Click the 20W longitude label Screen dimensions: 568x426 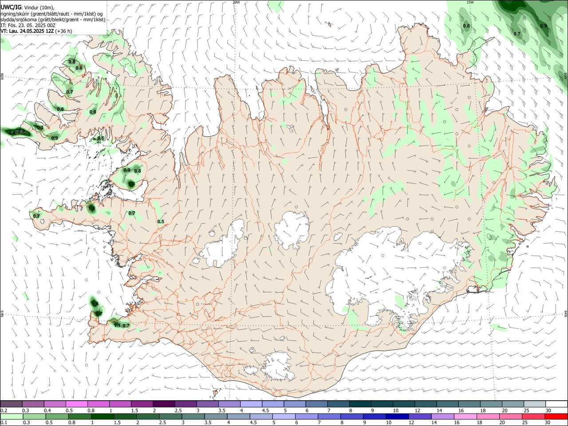[x=236, y=2]
